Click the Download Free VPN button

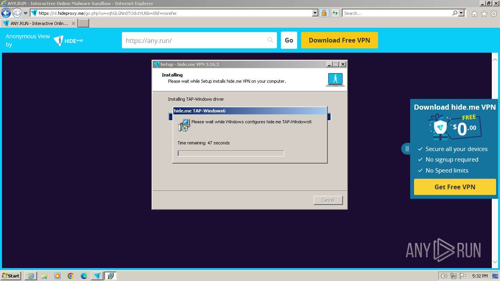(339, 40)
